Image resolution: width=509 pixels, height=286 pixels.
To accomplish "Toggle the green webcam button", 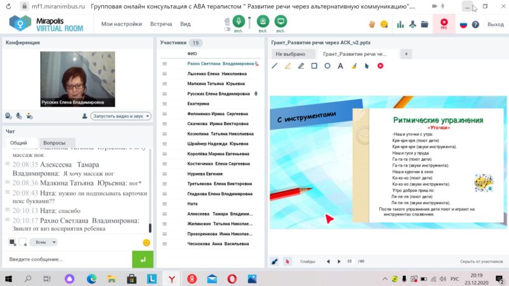I will (x=263, y=22).
